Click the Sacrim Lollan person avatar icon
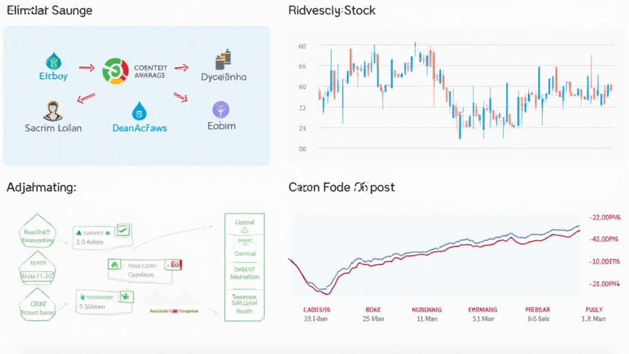Screen dimensions: 629x354 (x=52, y=111)
